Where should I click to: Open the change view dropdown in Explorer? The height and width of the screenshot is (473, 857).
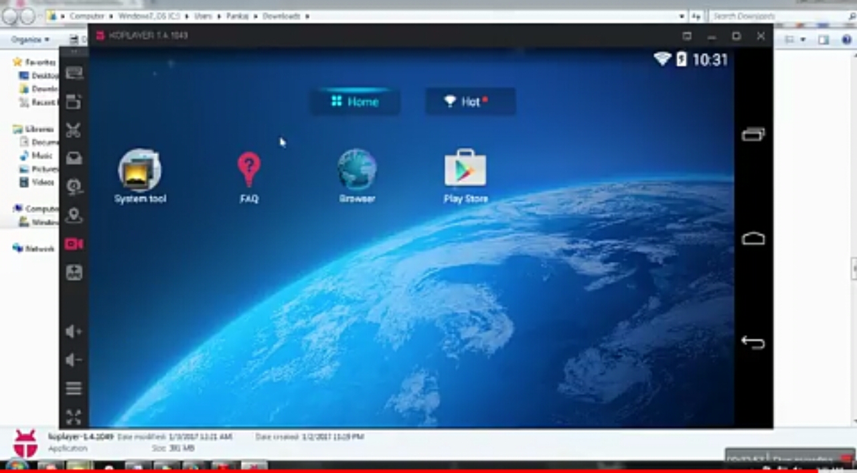coord(804,40)
